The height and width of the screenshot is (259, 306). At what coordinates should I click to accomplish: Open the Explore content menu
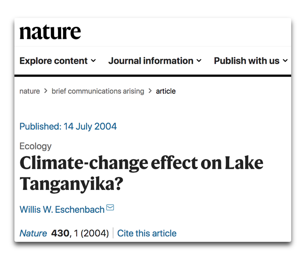pos(53,61)
